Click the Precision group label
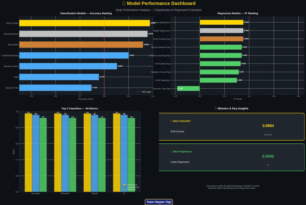 pos(65,193)
